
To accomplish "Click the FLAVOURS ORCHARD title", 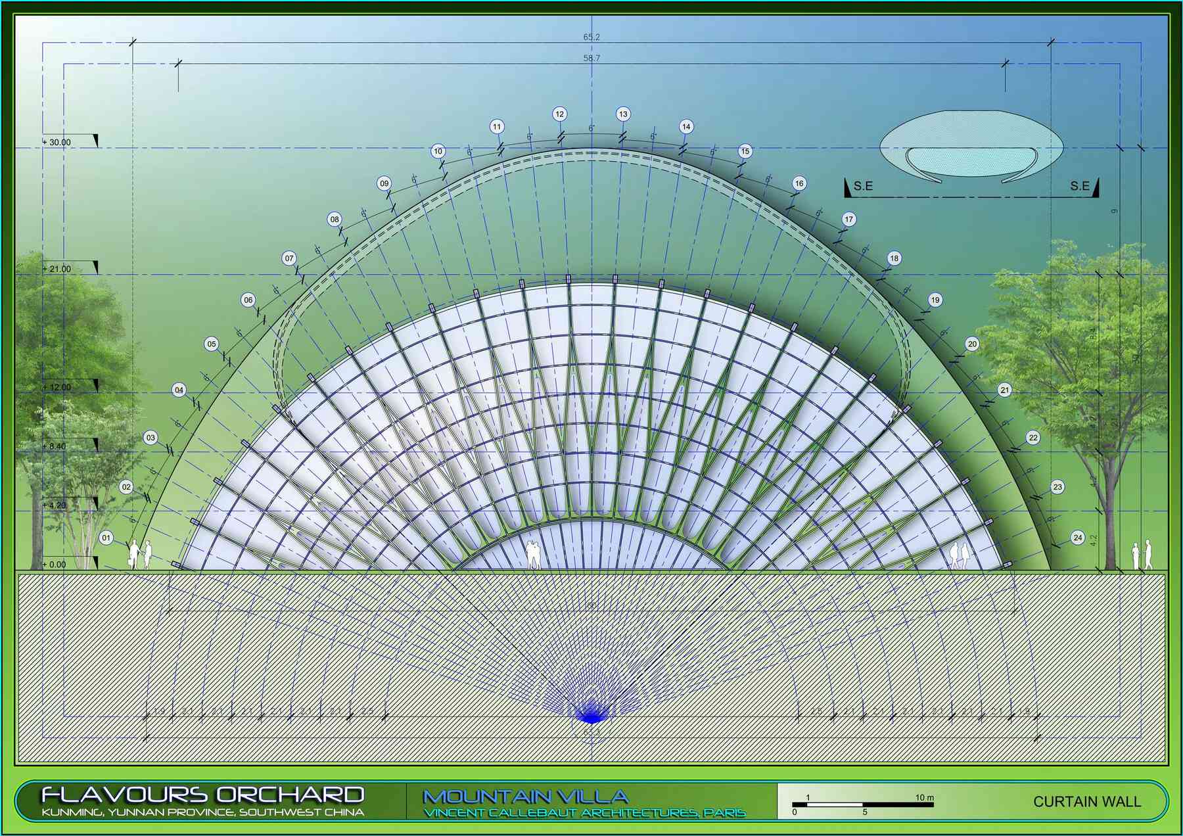I will 202,795.
